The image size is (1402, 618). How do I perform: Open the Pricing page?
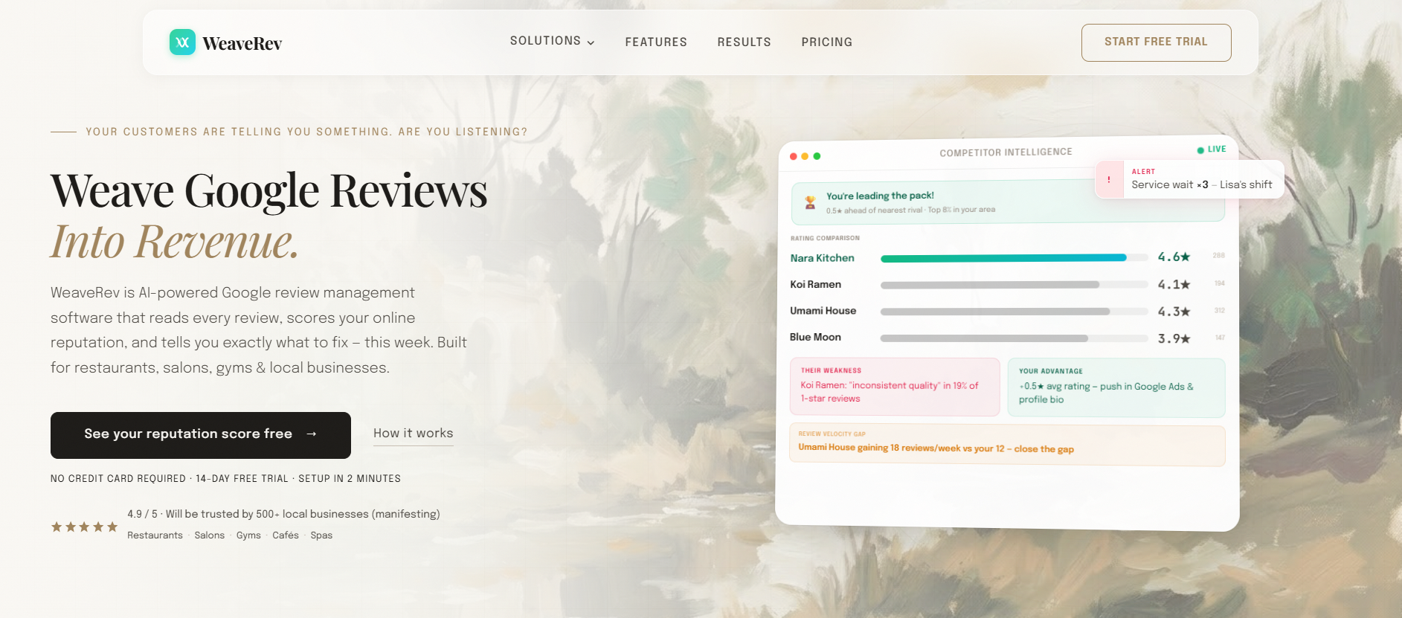point(826,42)
